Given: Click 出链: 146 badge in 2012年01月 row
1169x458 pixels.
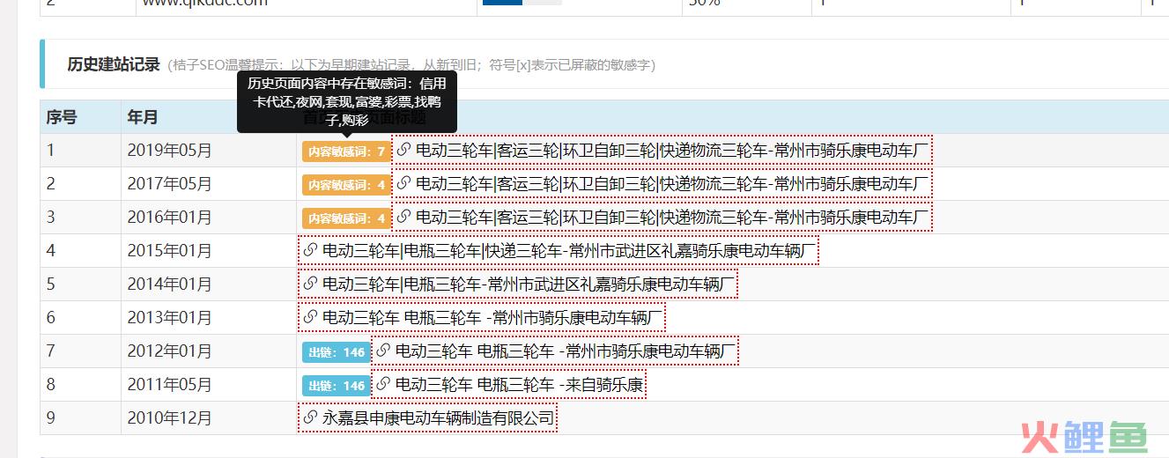Looking at the screenshot, I should coord(337,351).
